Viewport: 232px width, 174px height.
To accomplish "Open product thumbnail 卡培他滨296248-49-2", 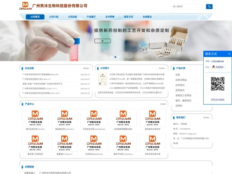I will point(94,143).
